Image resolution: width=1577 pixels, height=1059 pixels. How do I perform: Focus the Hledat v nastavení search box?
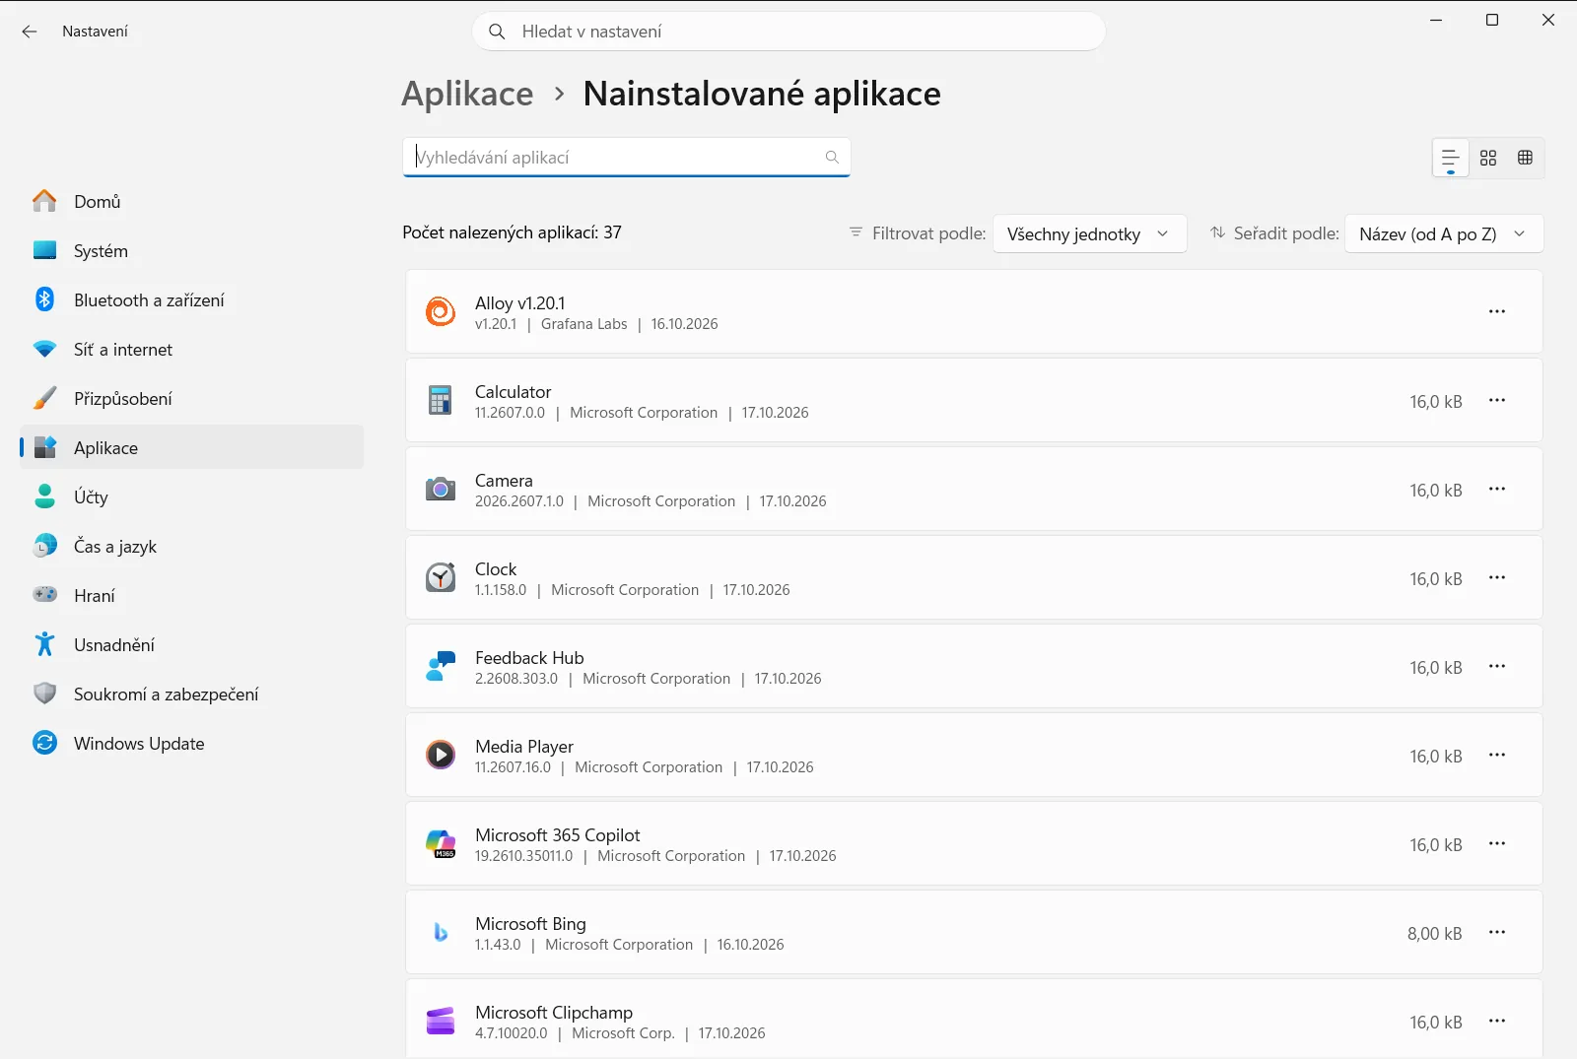pyautogui.click(x=788, y=32)
